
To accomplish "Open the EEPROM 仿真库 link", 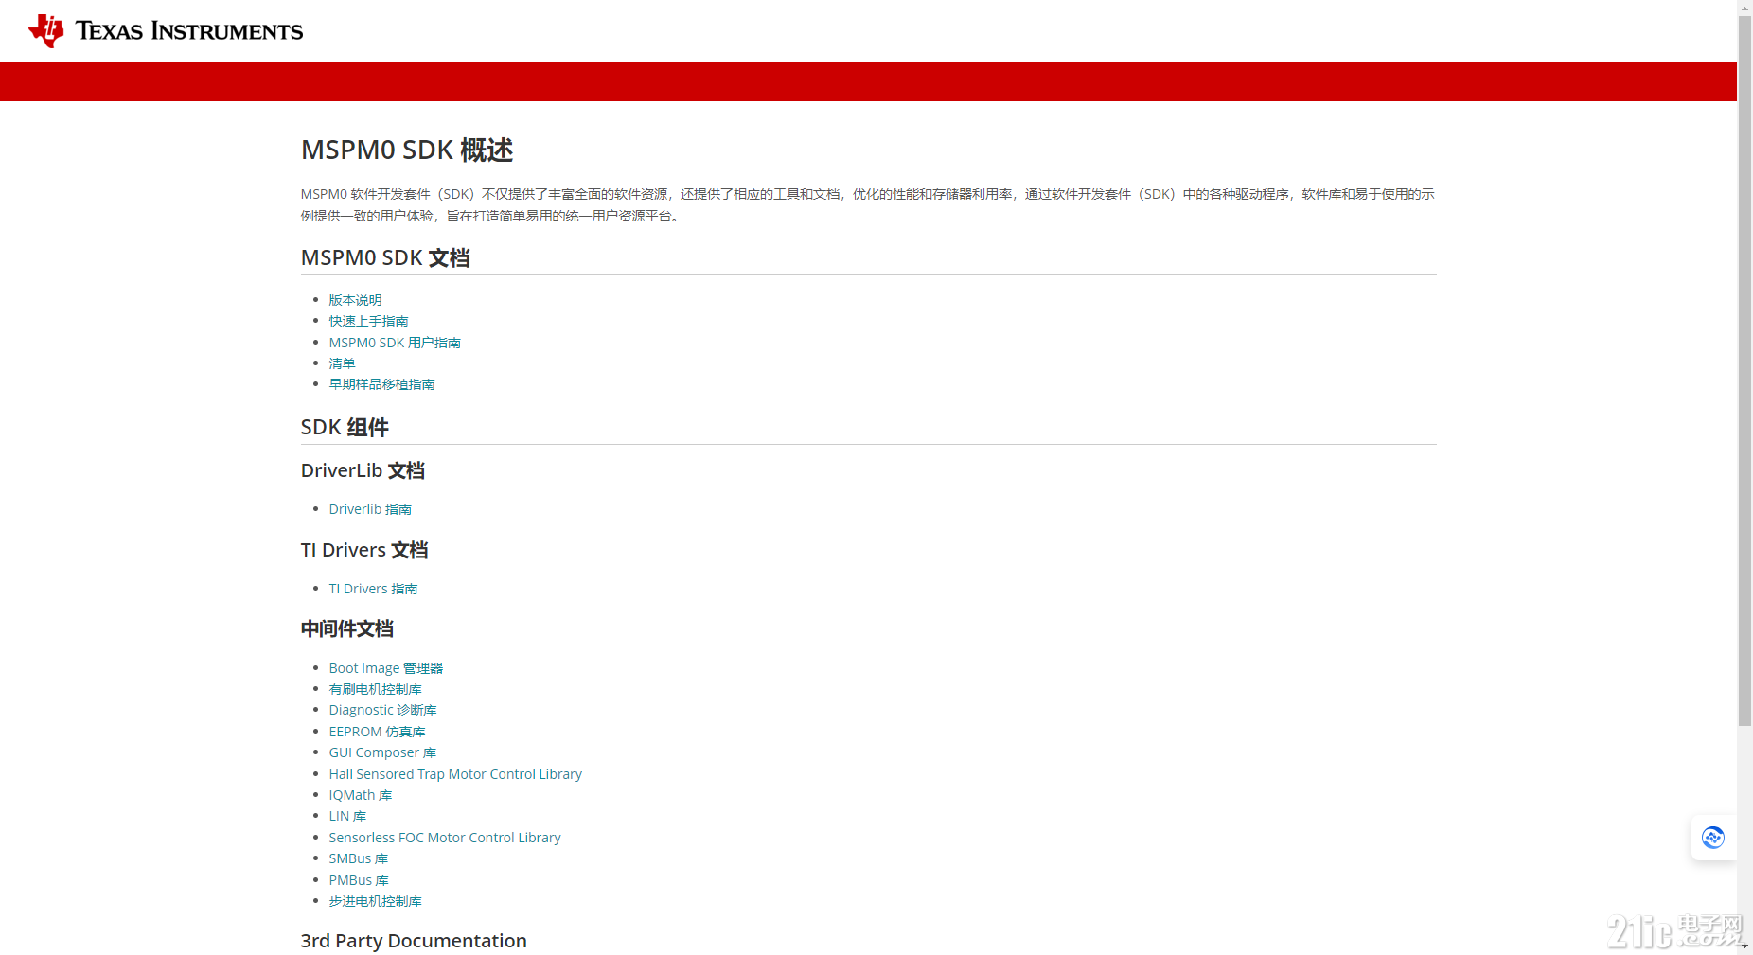I will [x=377, y=732].
